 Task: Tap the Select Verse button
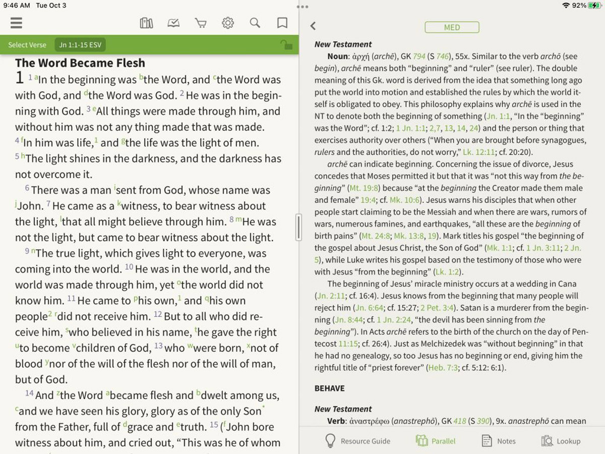[27, 45]
